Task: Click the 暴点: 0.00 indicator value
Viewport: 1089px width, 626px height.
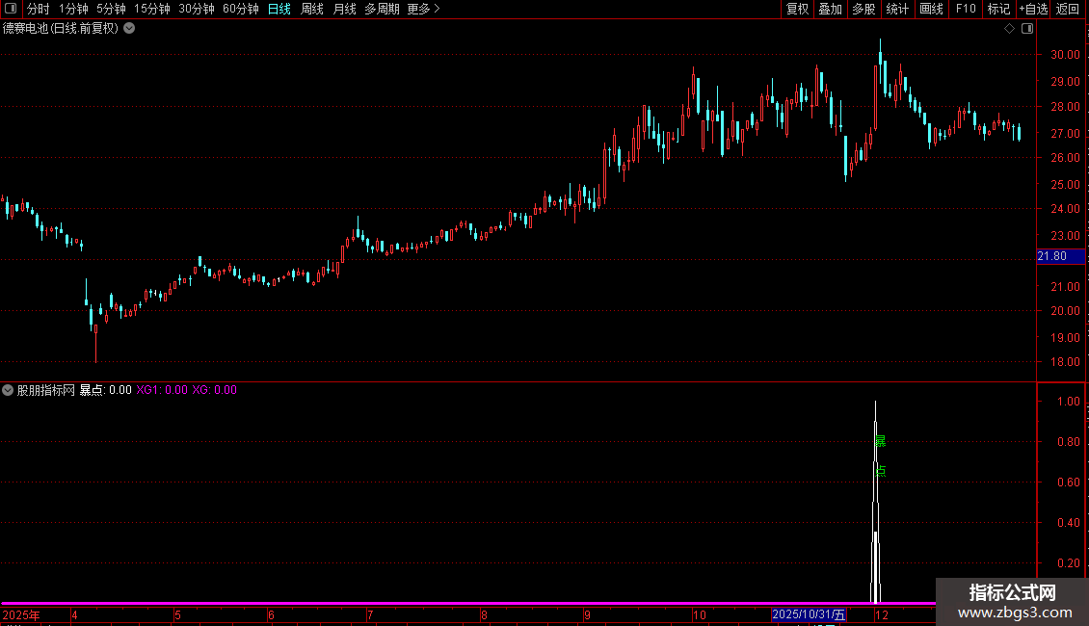Action: tap(106, 390)
